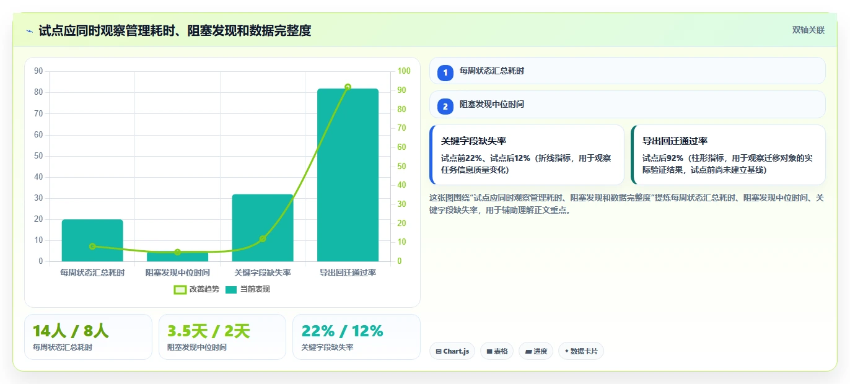Click the number 2 badge icon

coord(445,106)
